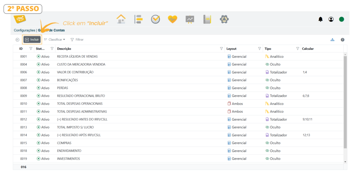Open the notebook icon in navigation
Screen dimensions: 360x184
pyautogui.click(x=207, y=19)
